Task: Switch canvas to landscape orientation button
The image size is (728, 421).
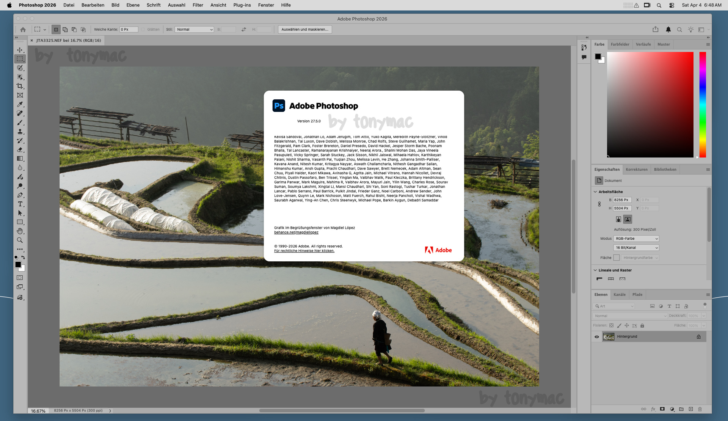Action: [628, 219]
